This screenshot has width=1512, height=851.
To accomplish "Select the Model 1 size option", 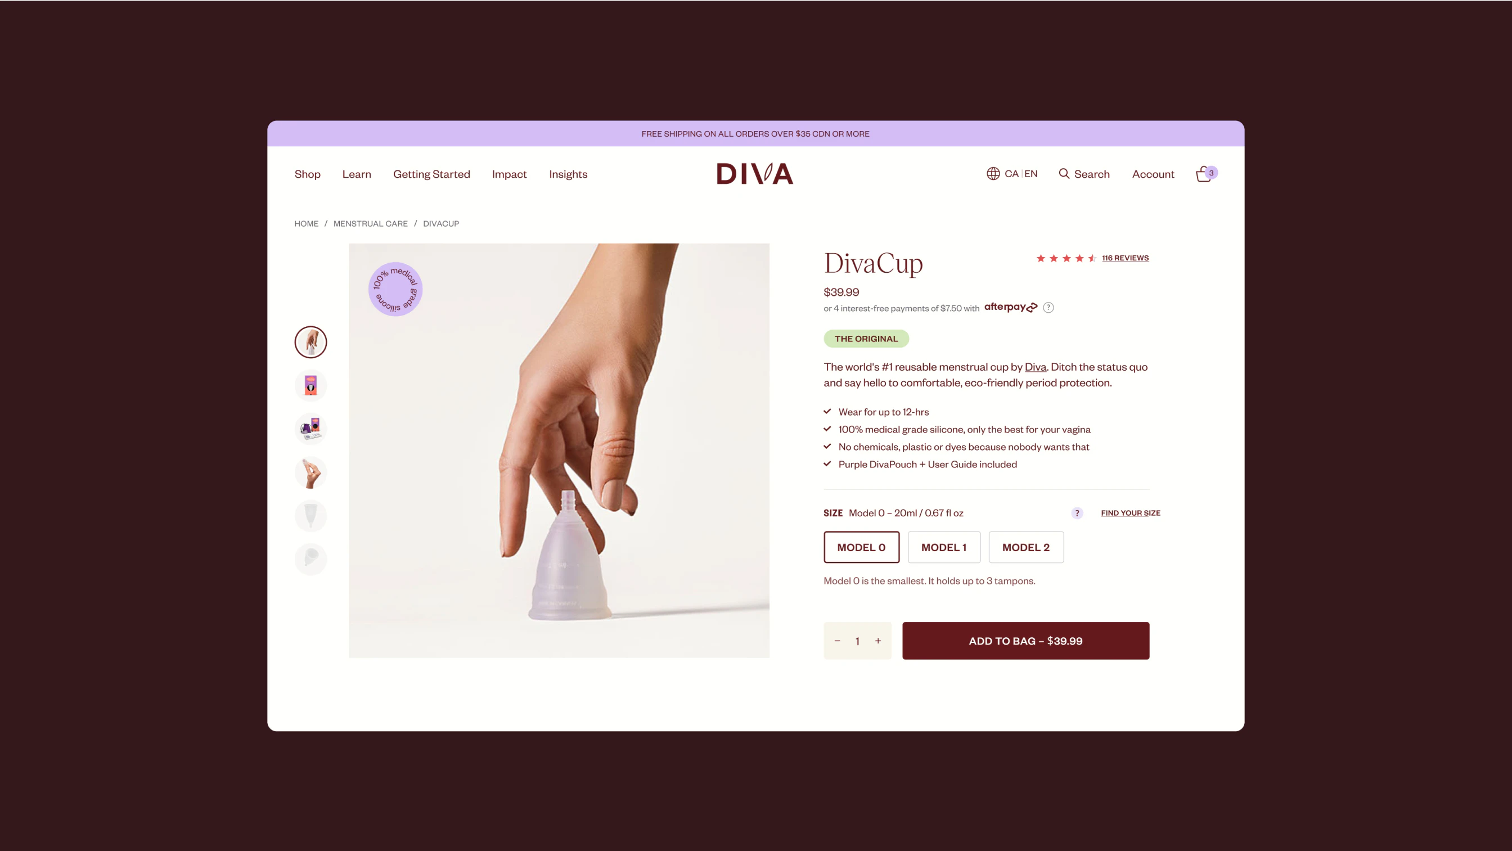I will click(944, 547).
